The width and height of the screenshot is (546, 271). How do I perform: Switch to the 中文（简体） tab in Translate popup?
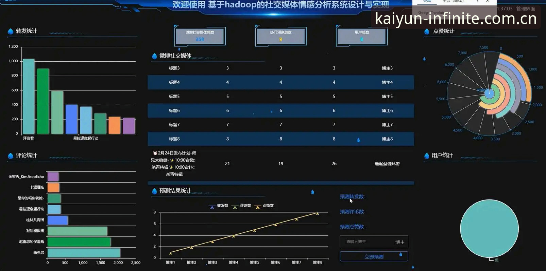click(453, 1)
